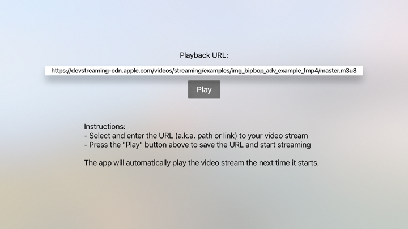Click the "Playback URL:" label
Viewport: 408px width, 229px height.
click(204, 55)
